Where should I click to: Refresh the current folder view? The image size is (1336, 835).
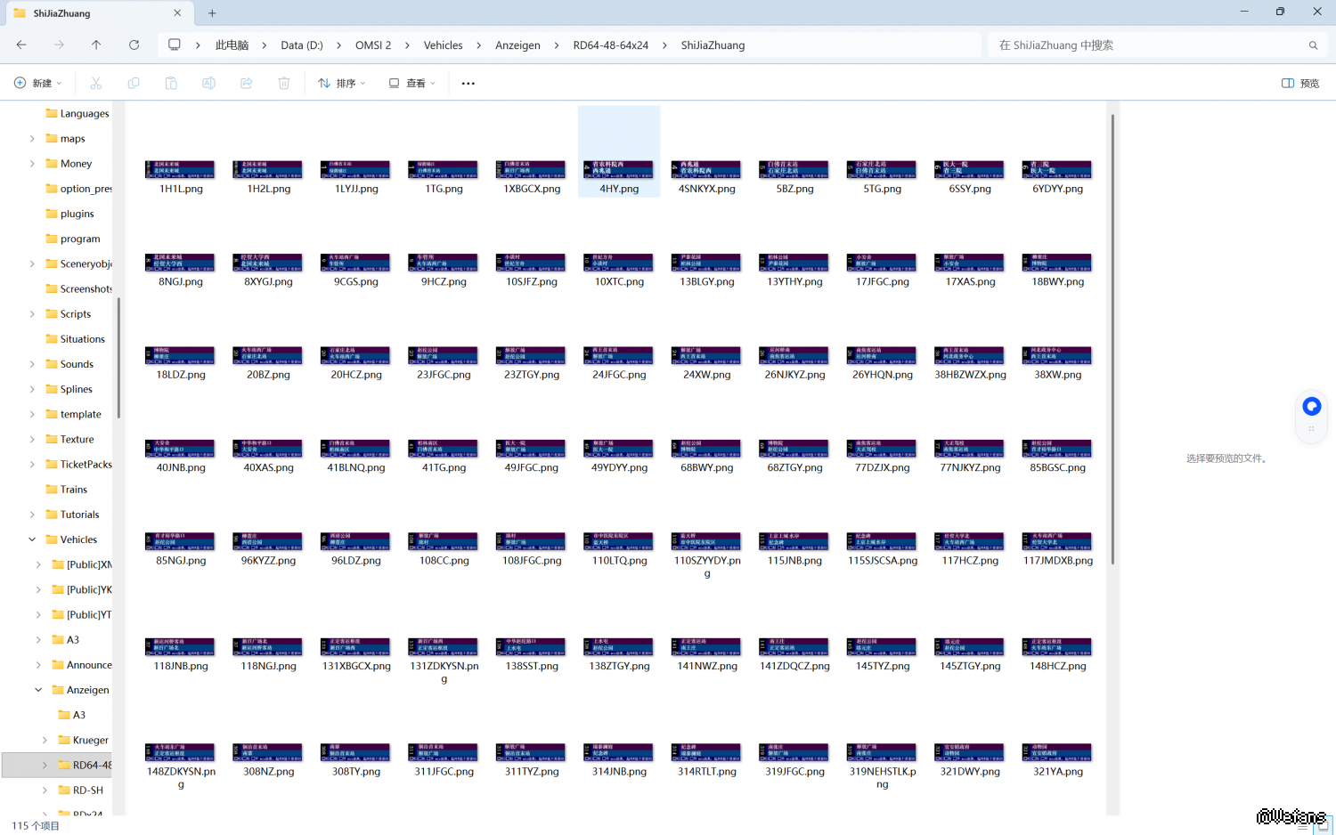click(134, 45)
